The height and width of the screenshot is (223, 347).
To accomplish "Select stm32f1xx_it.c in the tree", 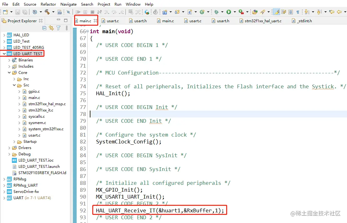I will tap(41, 110).
